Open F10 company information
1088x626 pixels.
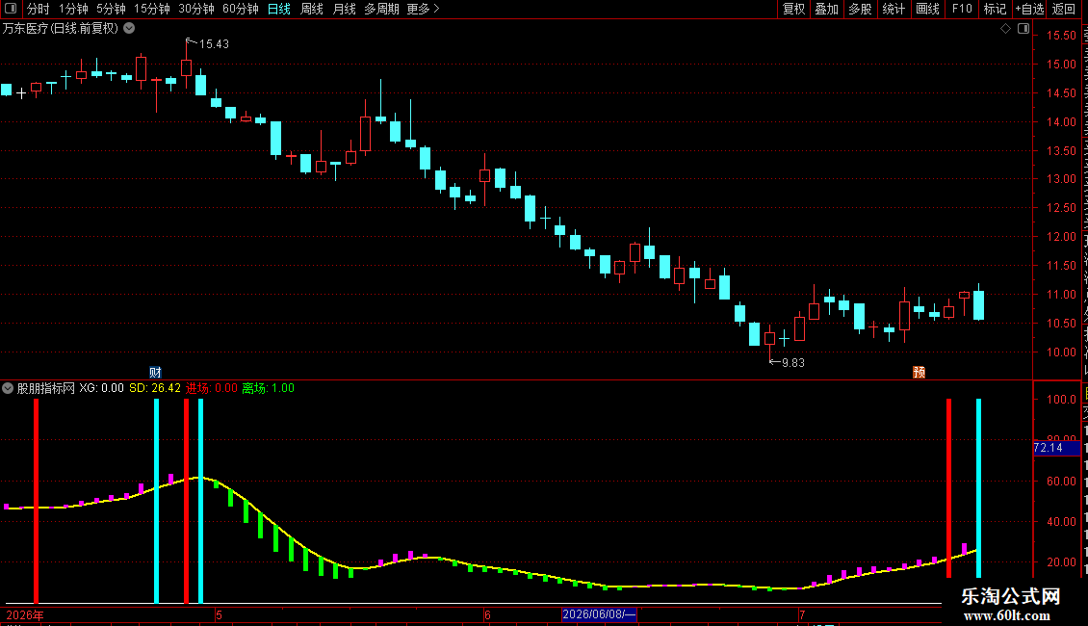click(x=962, y=9)
